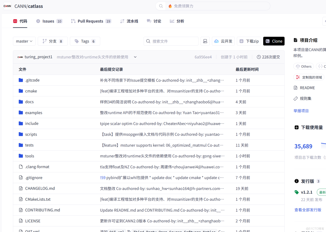Image resolution: width=326 pixels, height=232 pixels.
Task: Click the 定制我的领域 sliders icon
Action: (298, 77)
